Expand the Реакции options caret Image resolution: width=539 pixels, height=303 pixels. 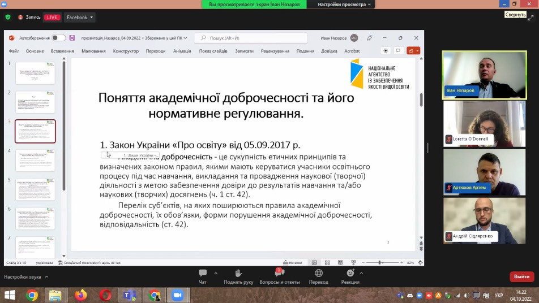(361, 273)
